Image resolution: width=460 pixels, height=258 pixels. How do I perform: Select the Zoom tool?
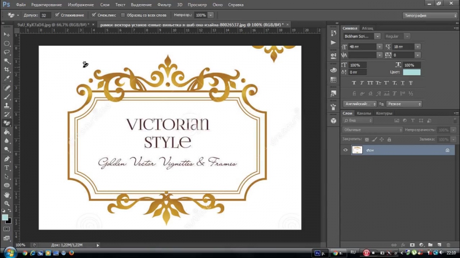point(7,204)
